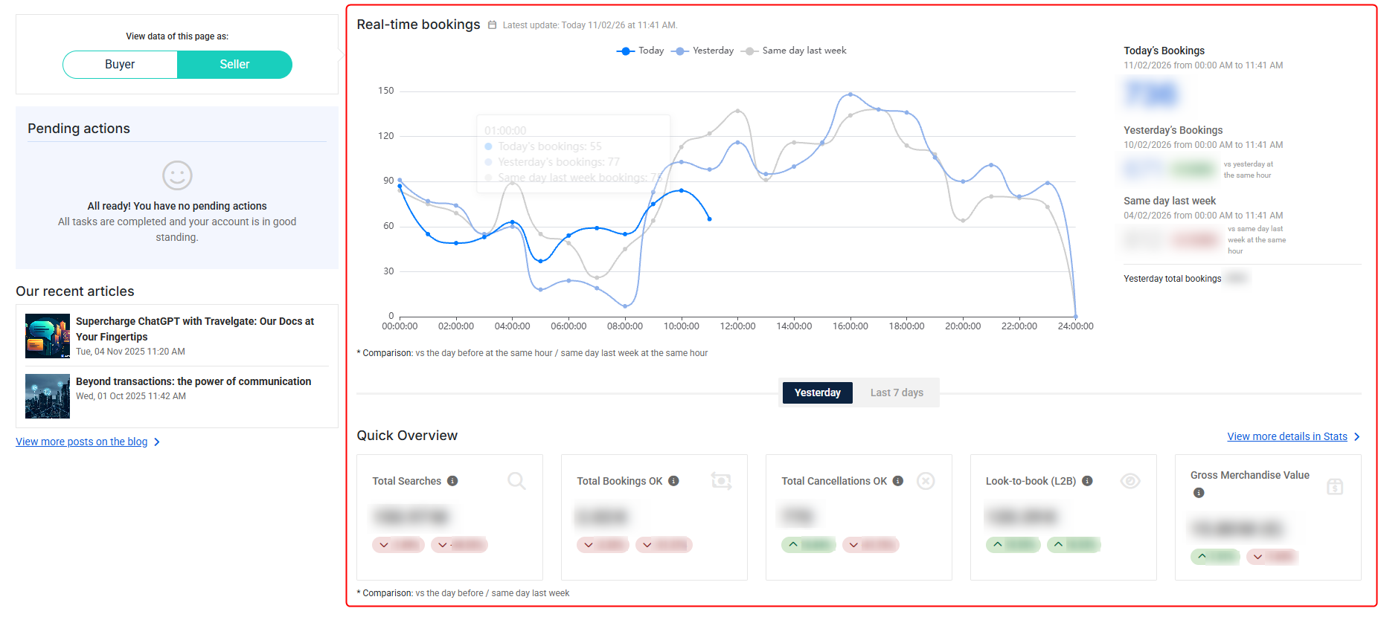This screenshot has height=617, width=1381.
Task: Open Supercharge ChatGPT with Travelgate article
Action: [195, 329]
